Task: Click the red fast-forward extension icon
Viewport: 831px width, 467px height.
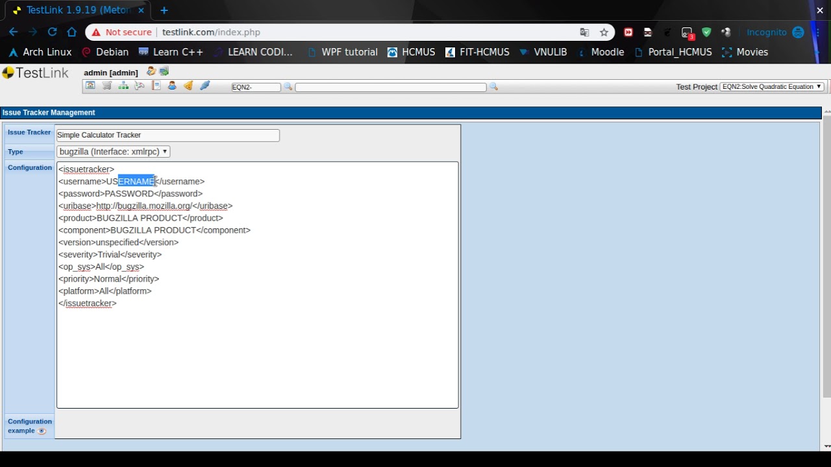Action: (x=628, y=32)
